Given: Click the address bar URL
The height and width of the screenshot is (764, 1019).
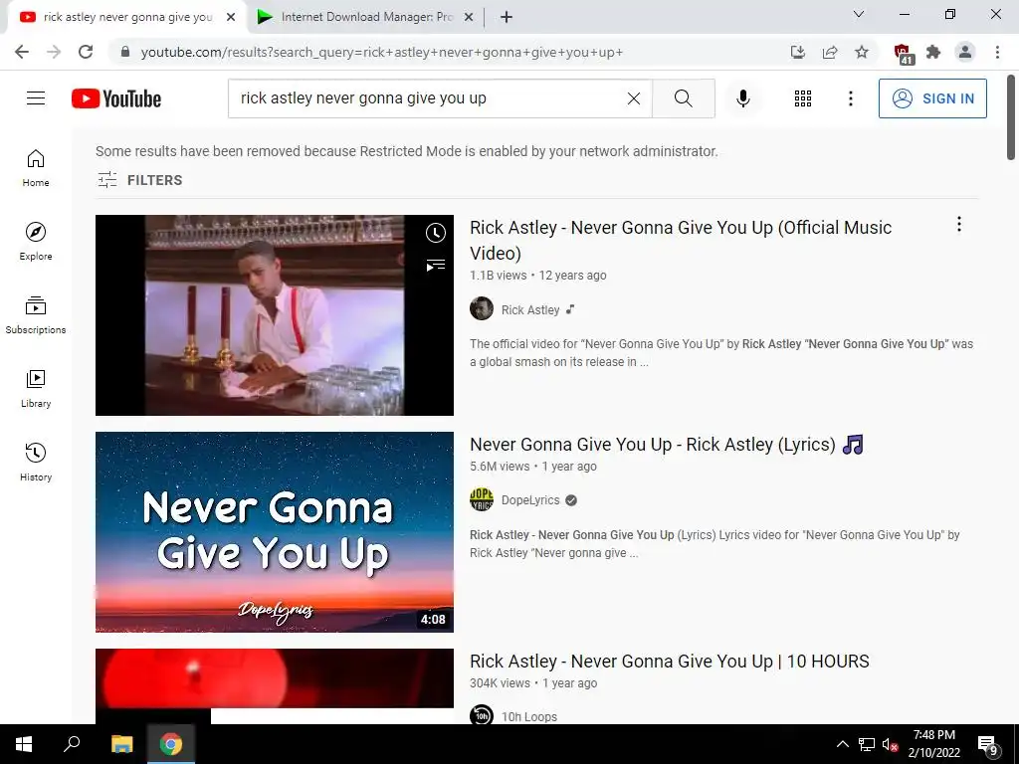Looking at the screenshot, I should point(382,52).
